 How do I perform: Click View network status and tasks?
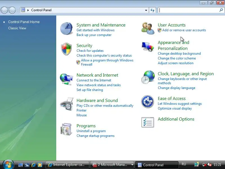click(98, 85)
